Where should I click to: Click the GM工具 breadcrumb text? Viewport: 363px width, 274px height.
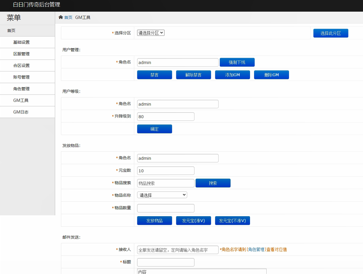tap(83, 17)
